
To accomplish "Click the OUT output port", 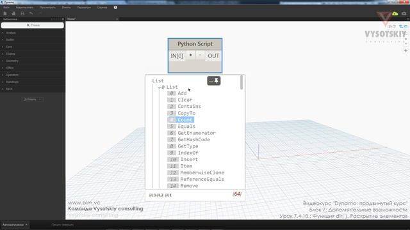I will click(213, 56).
